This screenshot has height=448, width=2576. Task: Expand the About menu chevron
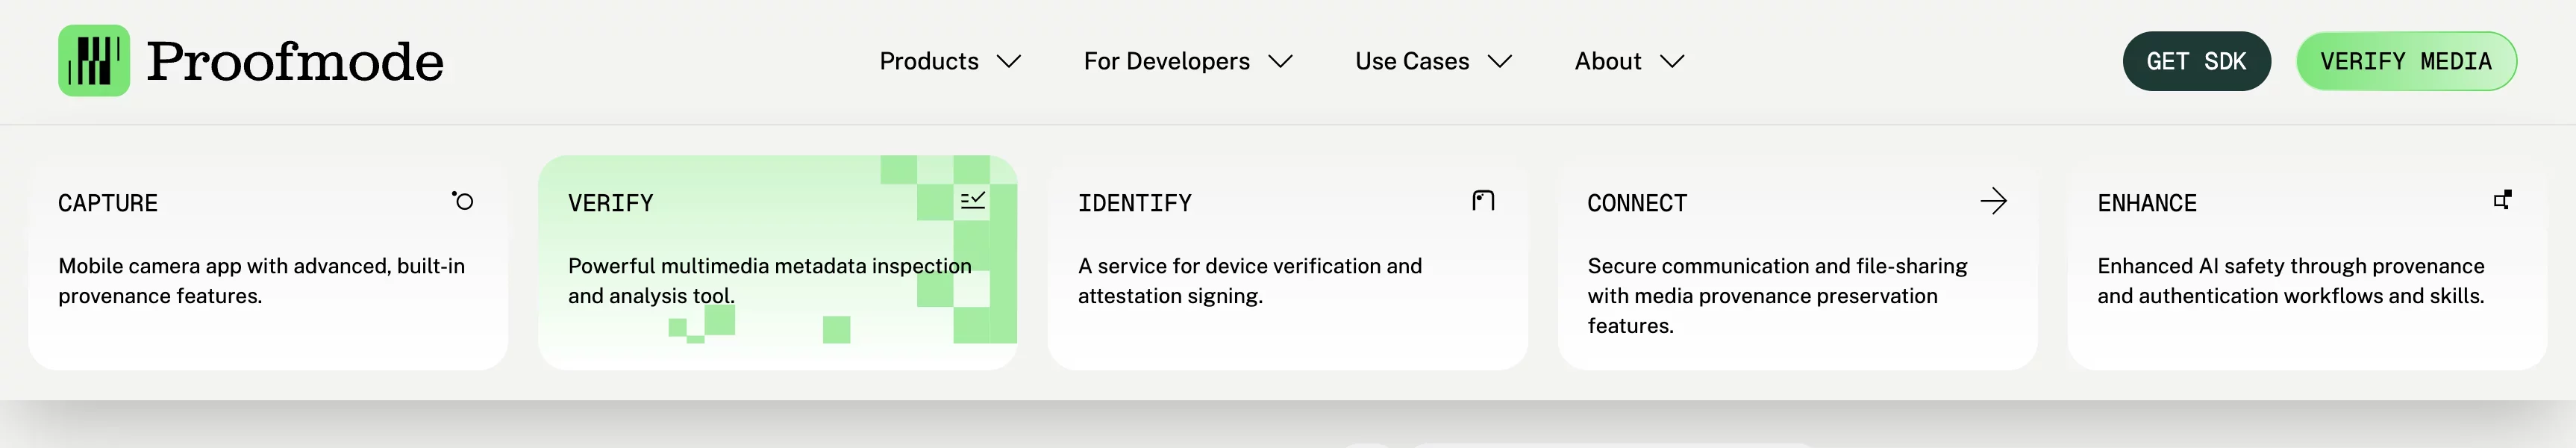[x=1672, y=62]
